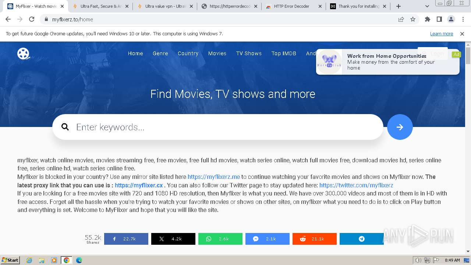The height and width of the screenshot is (265, 471).
Task: Share on X with 4.2k shares
Action: [x=173, y=239]
